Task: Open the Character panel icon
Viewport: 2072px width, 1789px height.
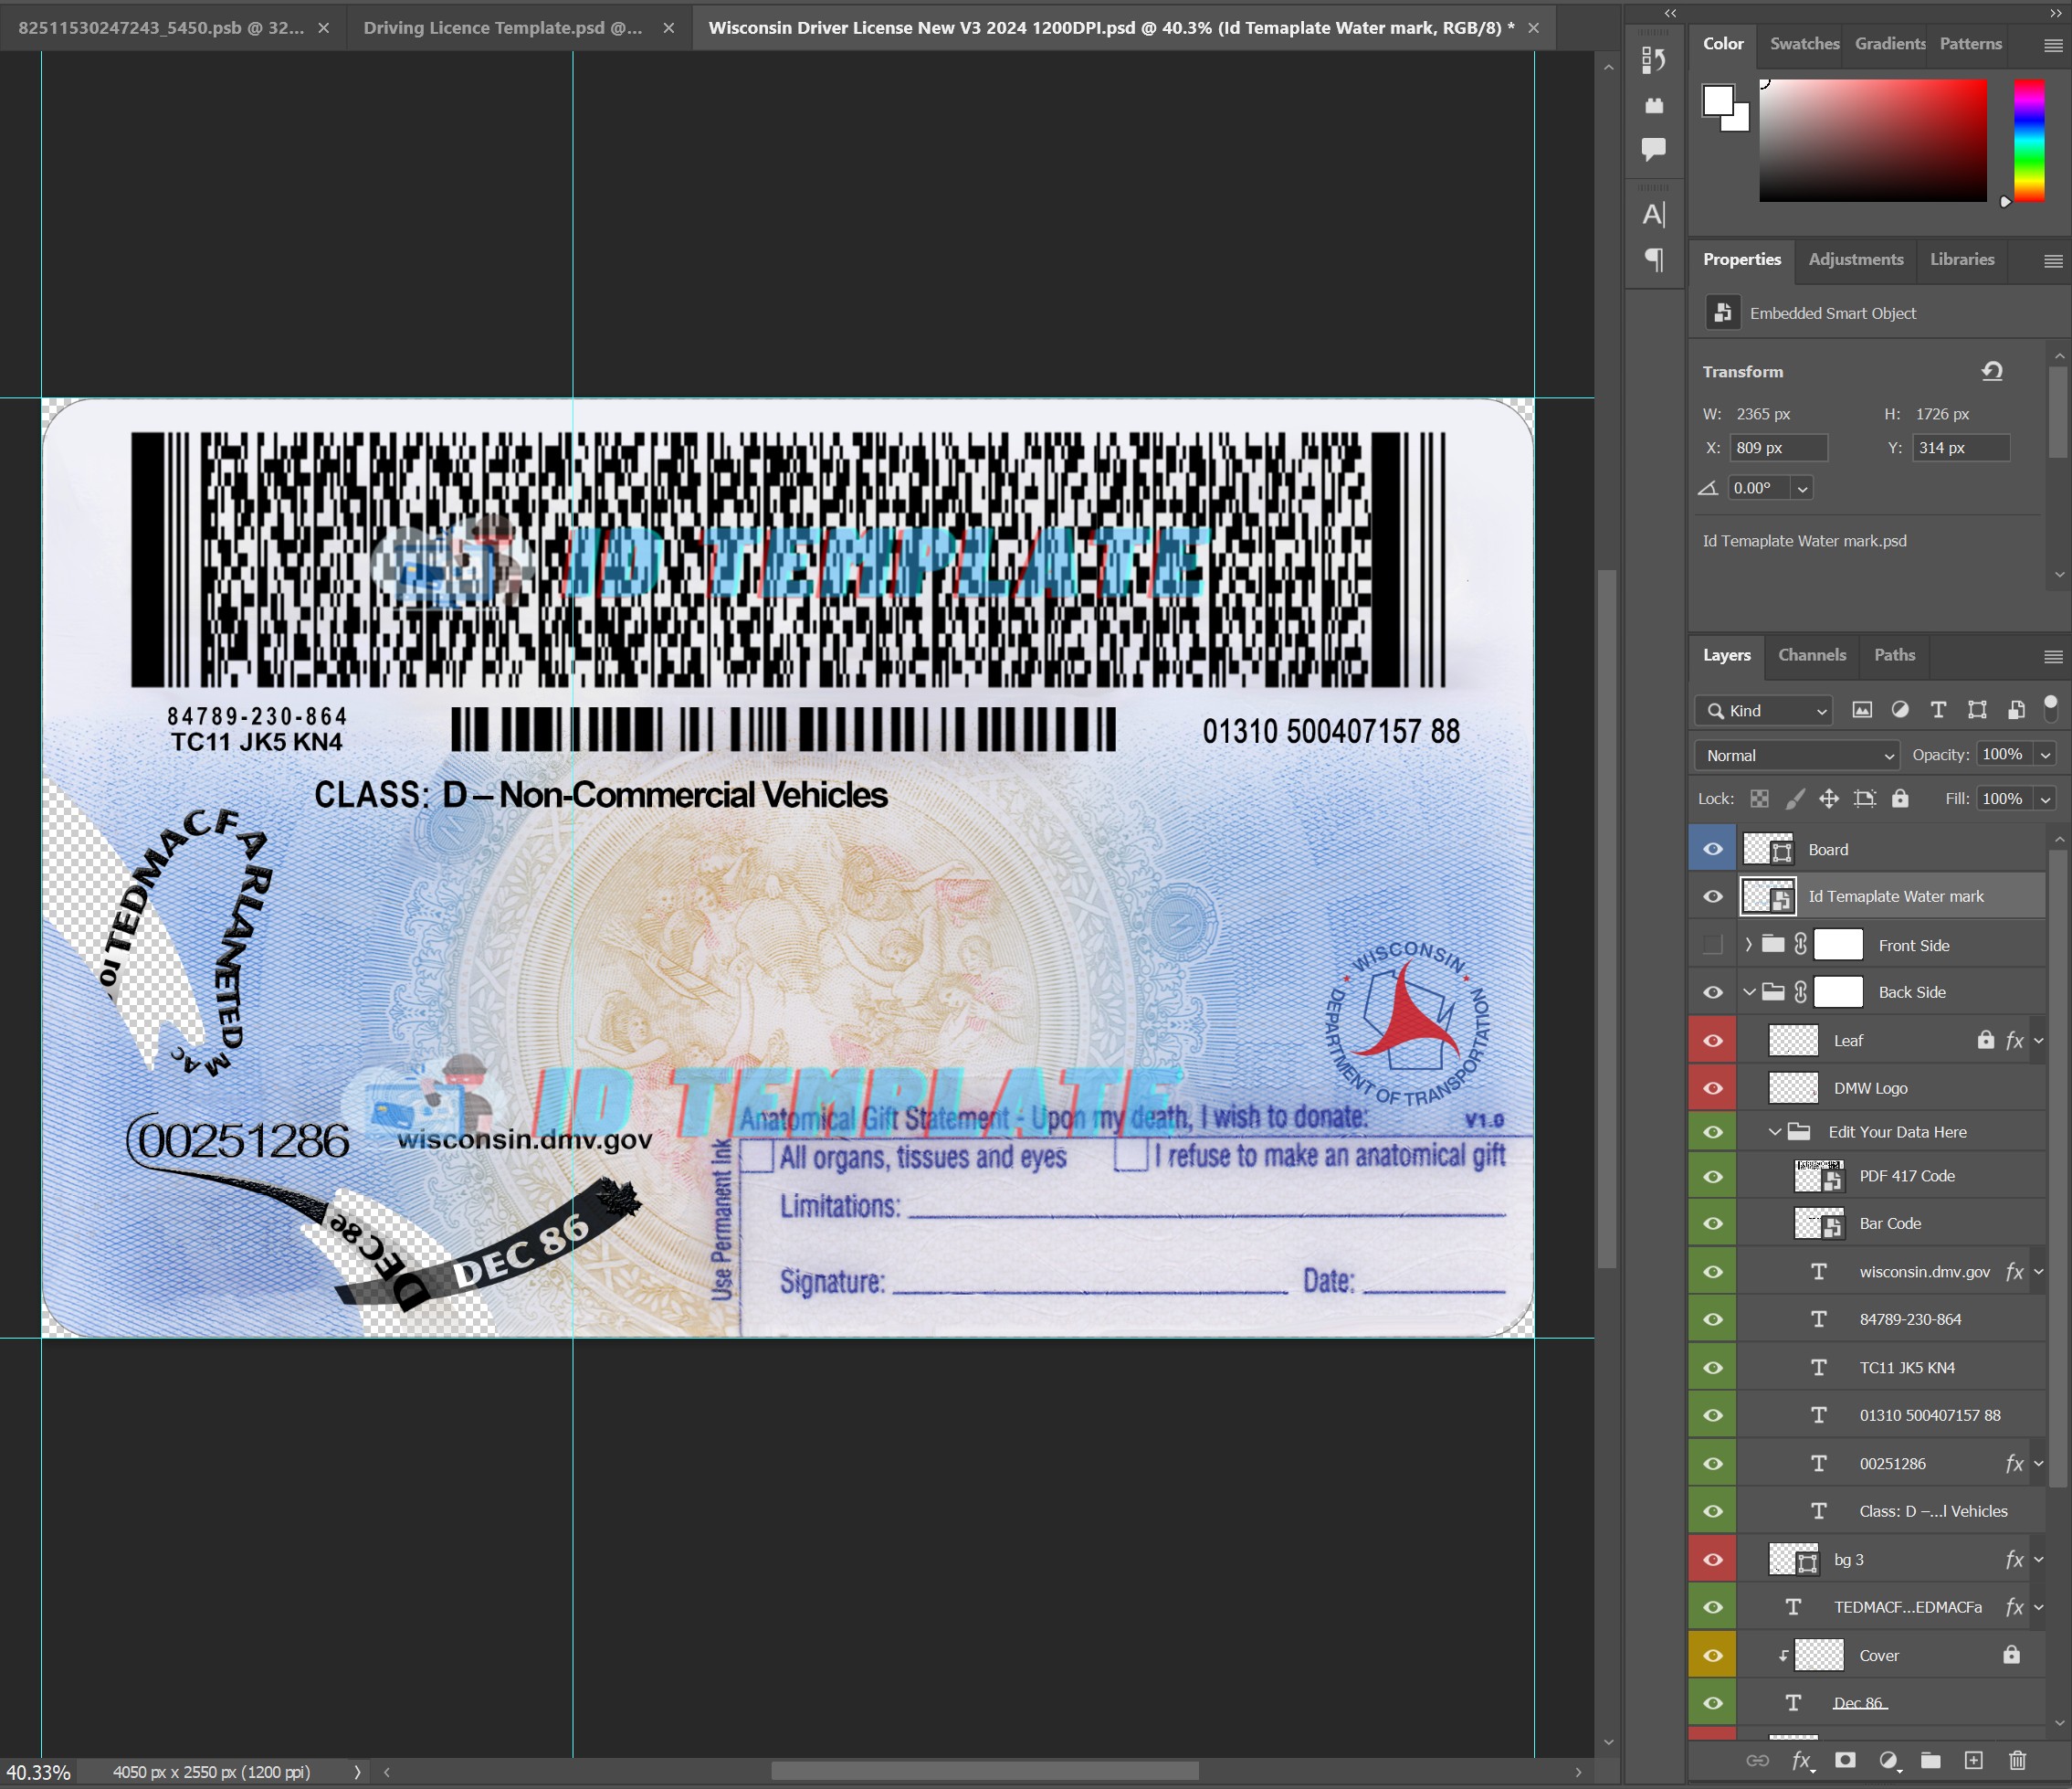Action: [1654, 214]
